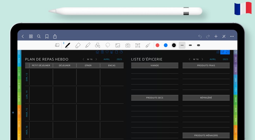Open AVRIL link on grocery list page
This screenshot has height=140, width=255.
[213, 59]
